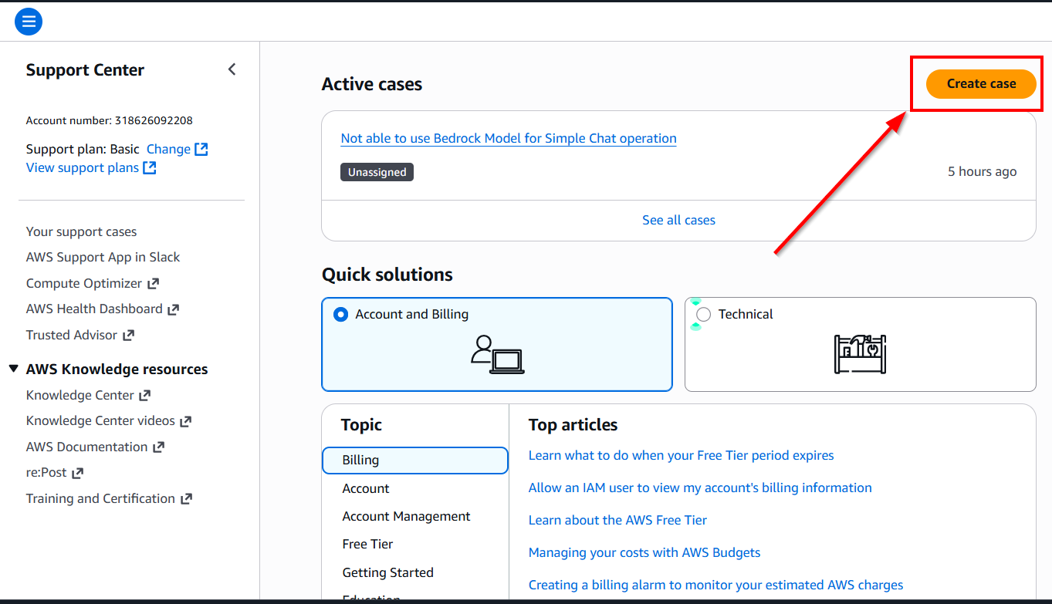The height and width of the screenshot is (604, 1052).
Task: Click the toolbox icon in the Technical card
Action: click(x=860, y=354)
